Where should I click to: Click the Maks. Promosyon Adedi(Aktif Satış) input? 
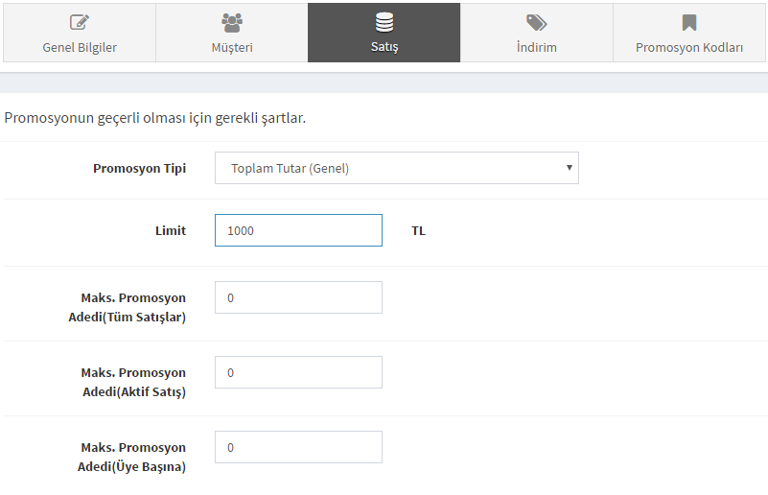click(298, 372)
